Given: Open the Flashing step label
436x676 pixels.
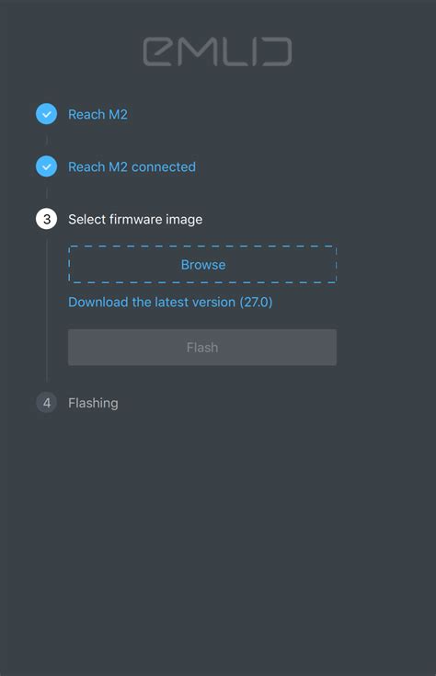Looking at the screenshot, I should click(x=93, y=403).
